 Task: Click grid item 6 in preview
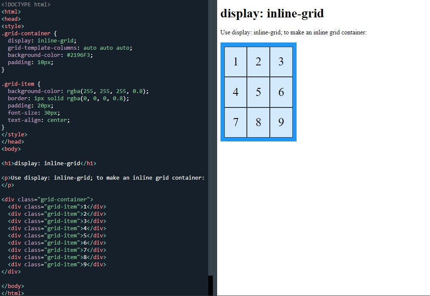(x=281, y=92)
